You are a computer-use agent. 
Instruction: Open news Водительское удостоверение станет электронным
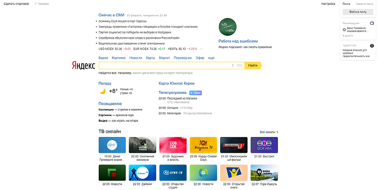pyautogui.click(x=132, y=43)
